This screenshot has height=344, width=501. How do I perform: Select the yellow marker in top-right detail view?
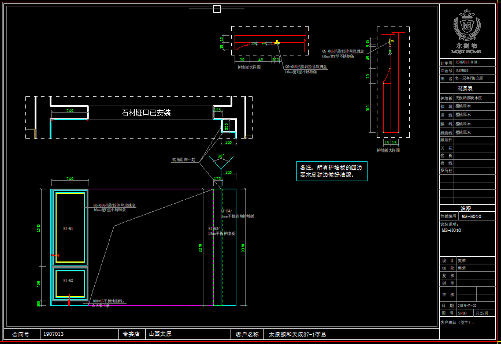391,42
